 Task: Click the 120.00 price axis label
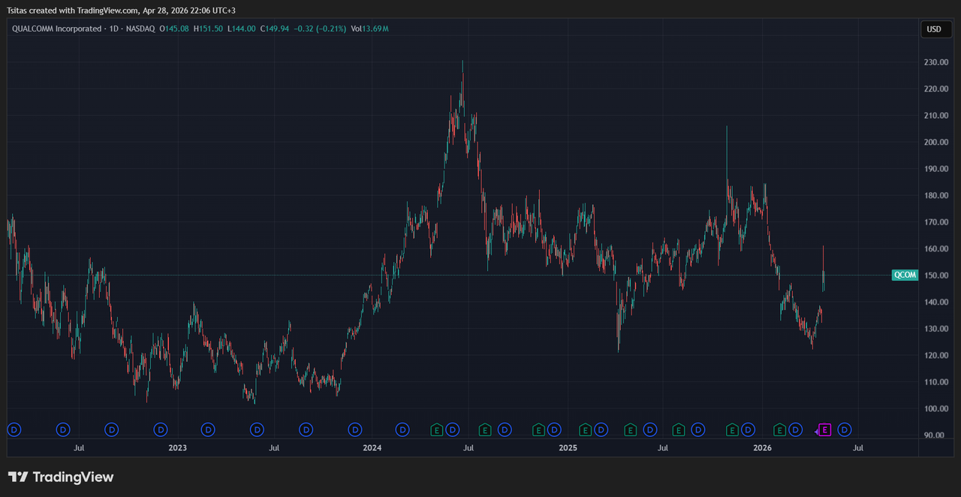coord(935,355)
